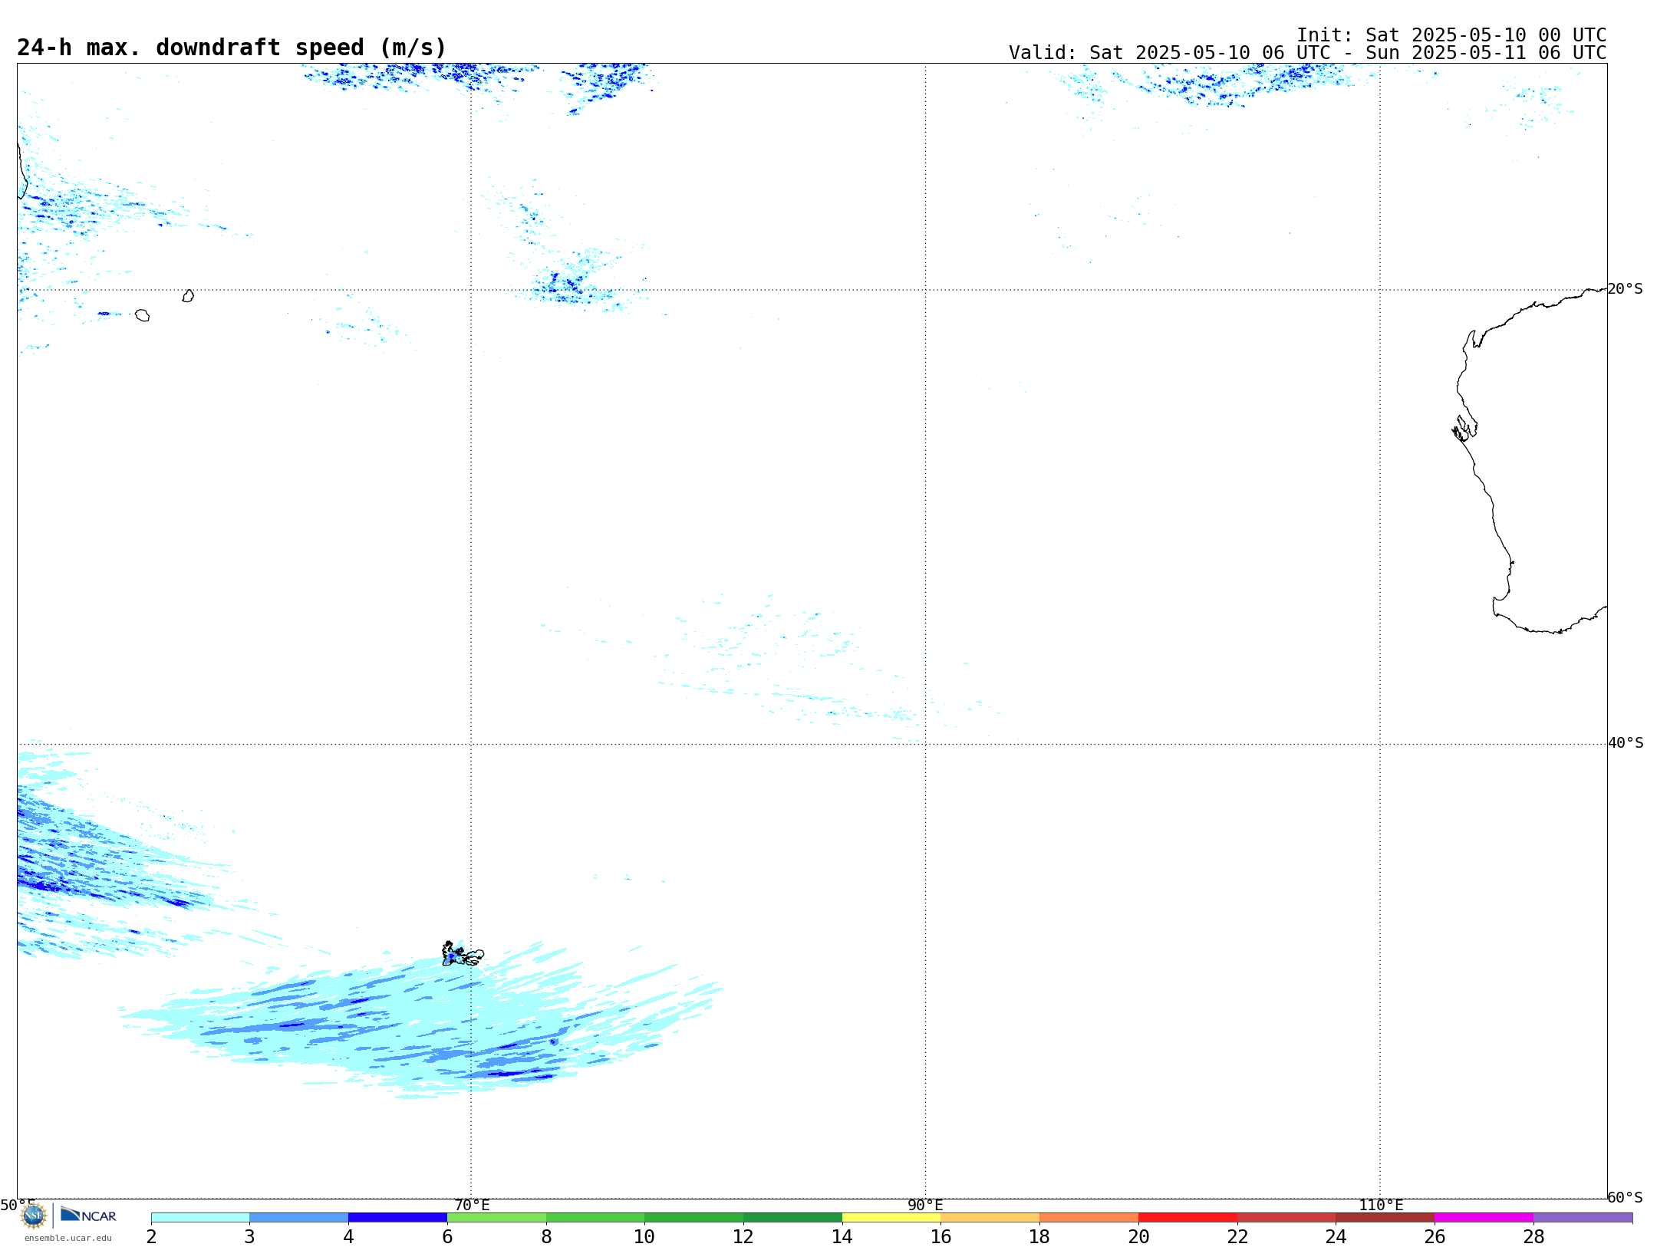Pick the yellow 14–16 m/s colorbar segment
This screenshot has height=1247, width=1657.
pyautogui.click(x=891, y=1218)
